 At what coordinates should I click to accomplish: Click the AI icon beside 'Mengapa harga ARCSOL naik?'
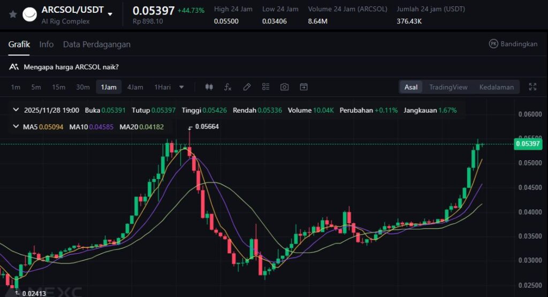14,67
